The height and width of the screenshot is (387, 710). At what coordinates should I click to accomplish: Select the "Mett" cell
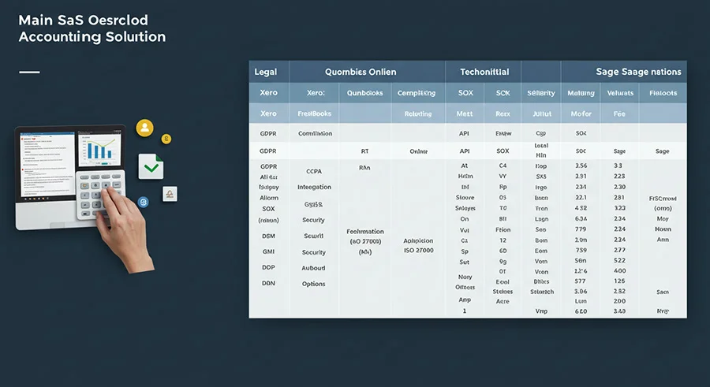pos(465,113)
